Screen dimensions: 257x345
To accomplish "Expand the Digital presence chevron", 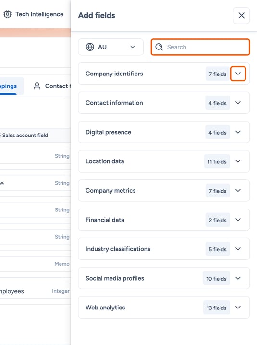I will click(238, 132).
